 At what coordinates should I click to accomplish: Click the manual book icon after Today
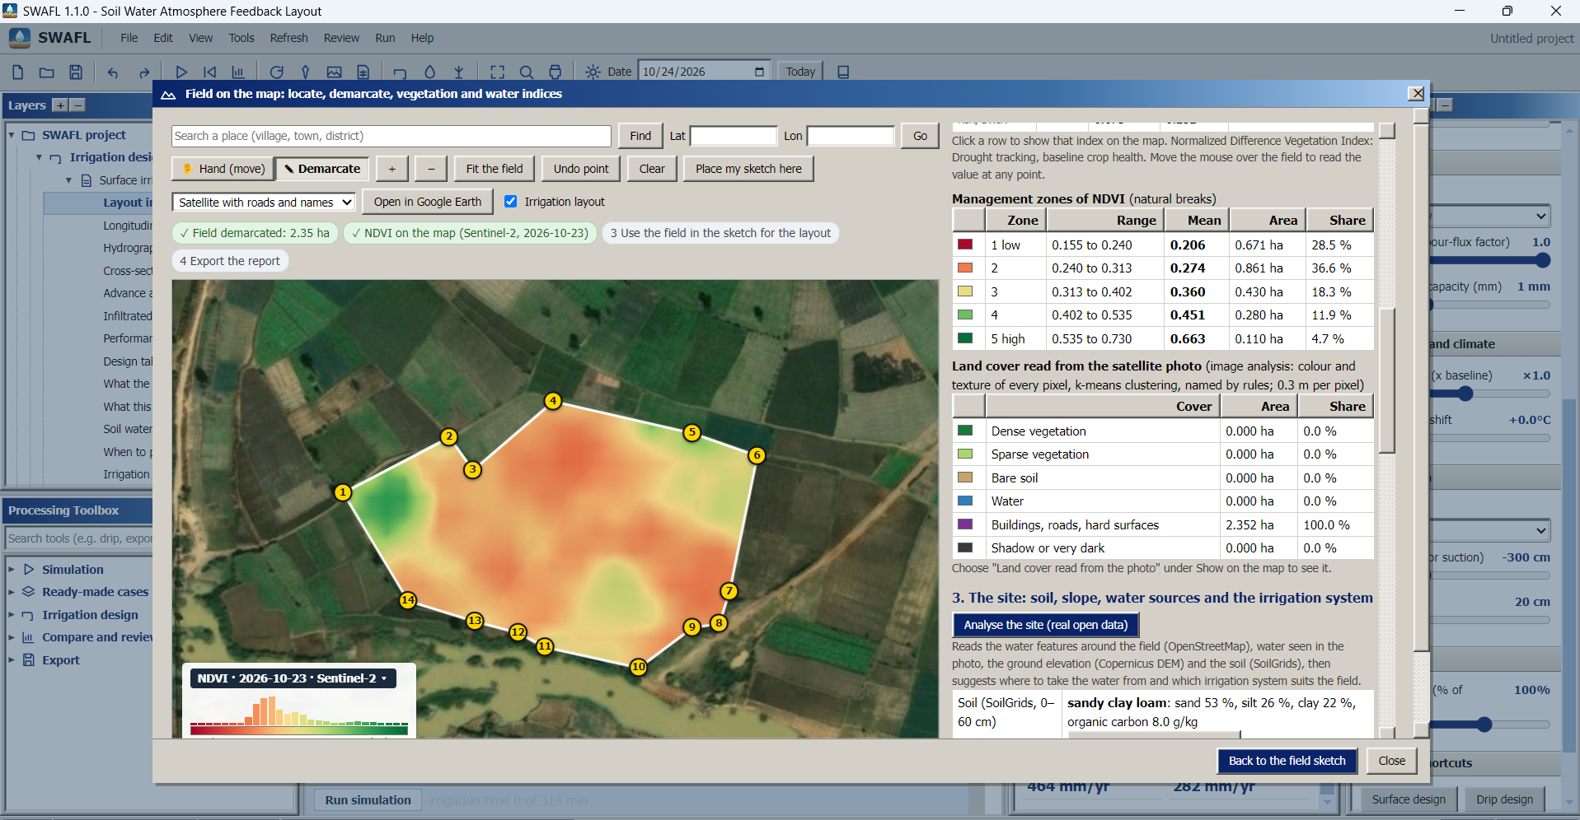coord(843,72)
